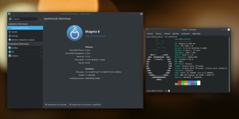This screenshot has width=239, height=119.
Task: Click the Konsole vertical scrollbar
Action: tap(229, 64)
